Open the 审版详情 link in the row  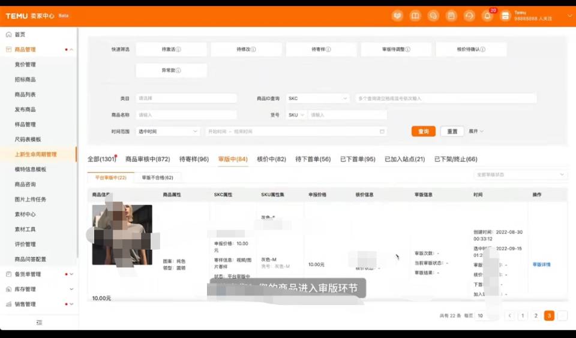coord(541,265)
